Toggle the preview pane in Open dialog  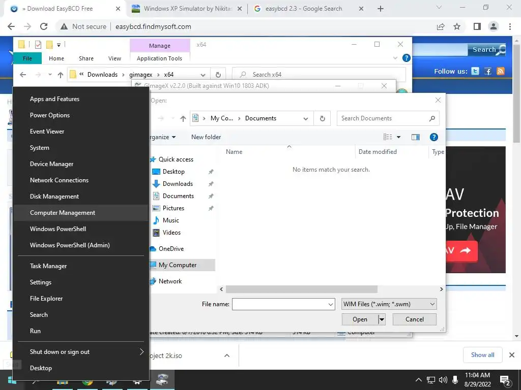coord(415,137)
